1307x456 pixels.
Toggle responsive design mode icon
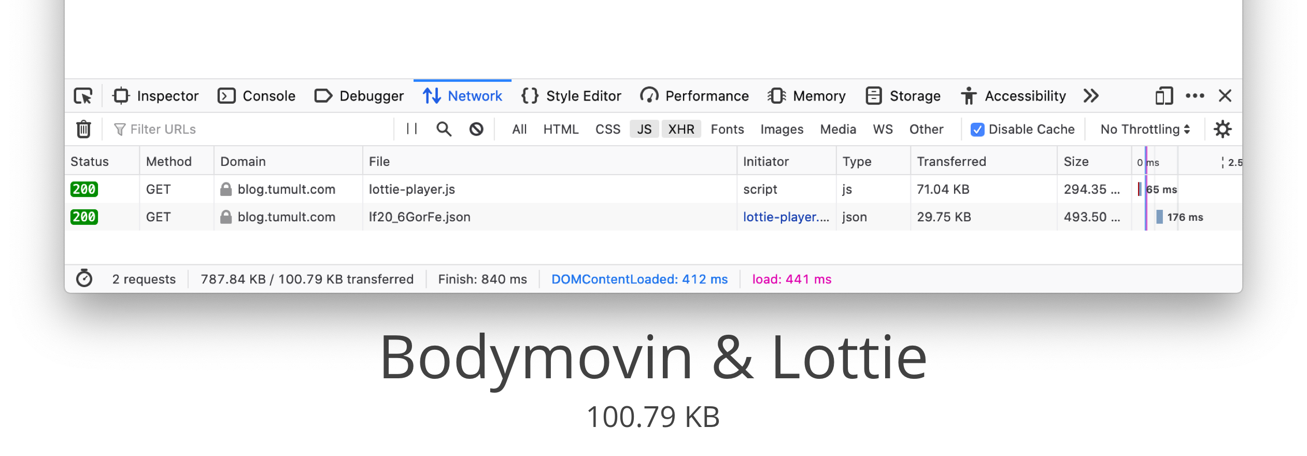coord(1164,96)
